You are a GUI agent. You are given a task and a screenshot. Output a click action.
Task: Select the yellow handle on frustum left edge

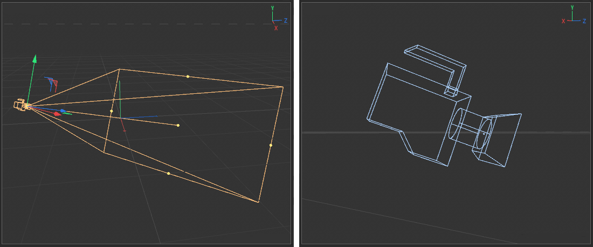(x=111, y=111)
